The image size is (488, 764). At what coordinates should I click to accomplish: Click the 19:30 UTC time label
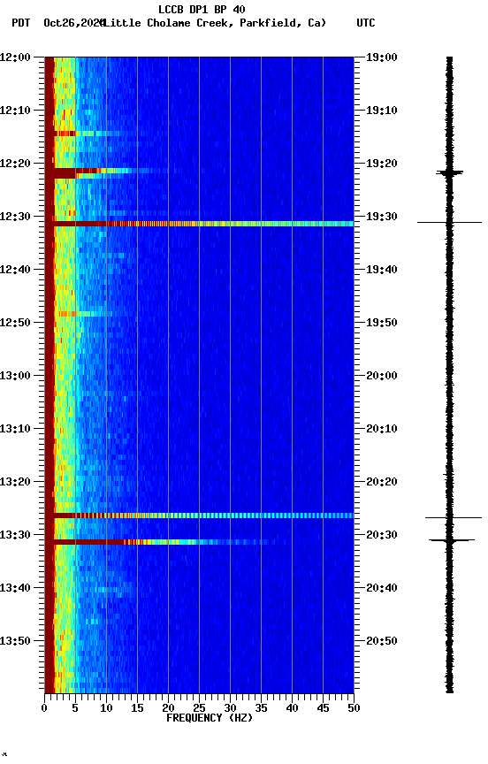(382, 217)
